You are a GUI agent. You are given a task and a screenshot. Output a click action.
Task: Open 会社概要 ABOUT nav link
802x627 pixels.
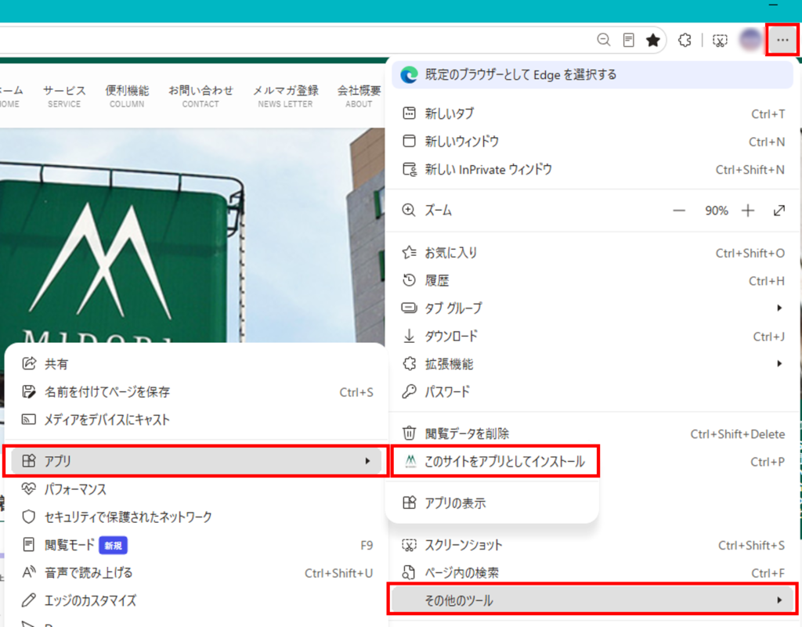[x=359, y=96]
